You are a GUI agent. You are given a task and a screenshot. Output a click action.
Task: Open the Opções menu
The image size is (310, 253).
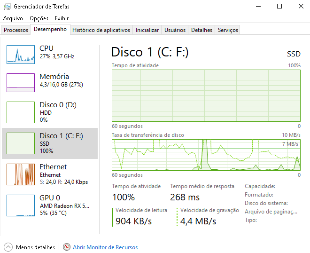[39, 18]
